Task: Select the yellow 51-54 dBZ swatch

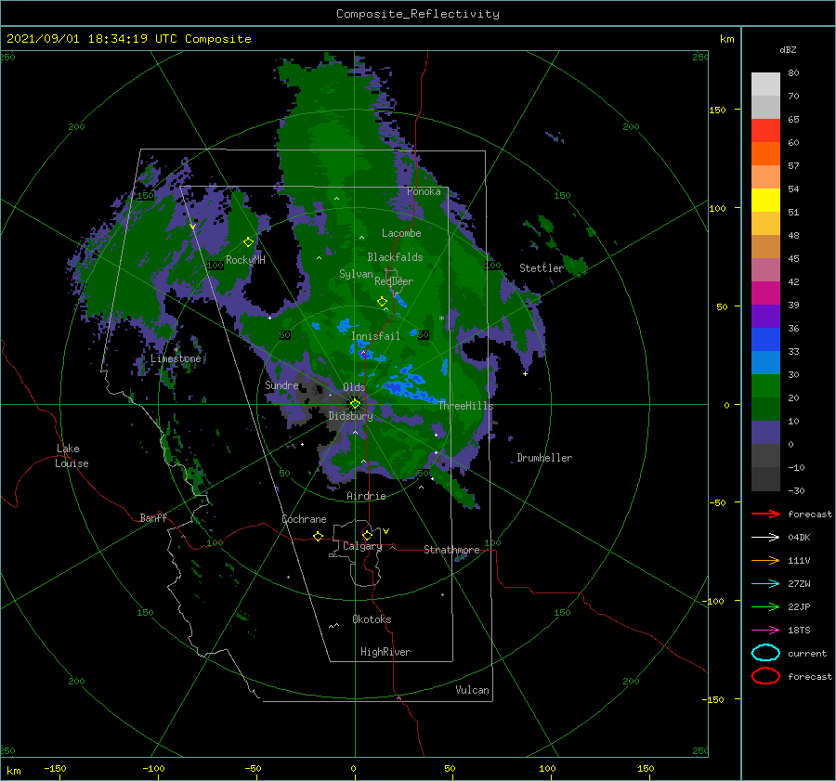Action: click(765, 201)
